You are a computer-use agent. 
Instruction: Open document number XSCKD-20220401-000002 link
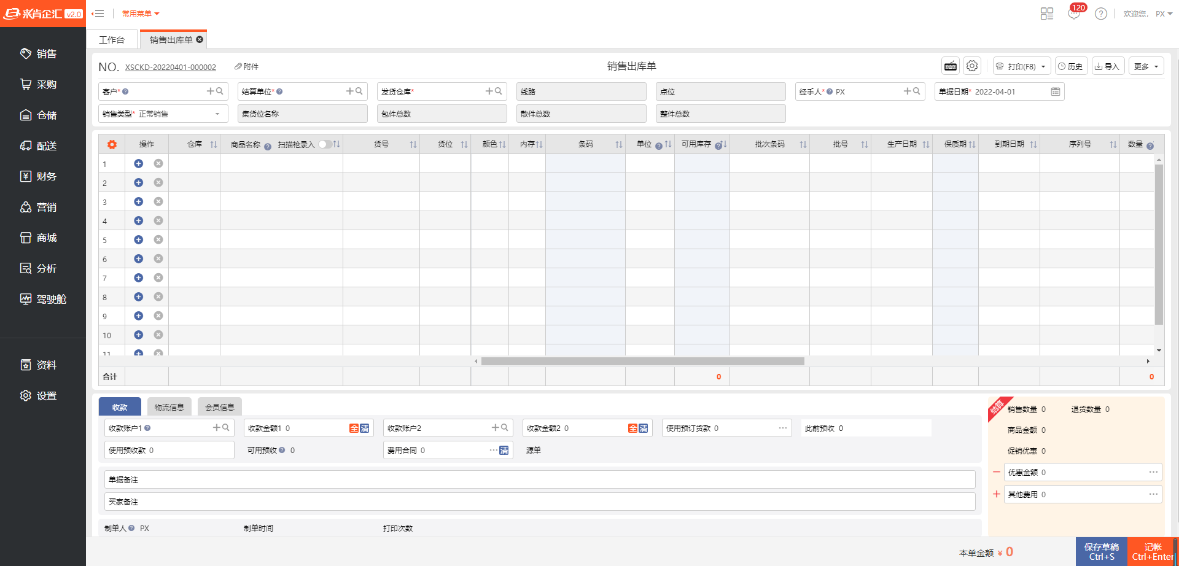(171, 68)
